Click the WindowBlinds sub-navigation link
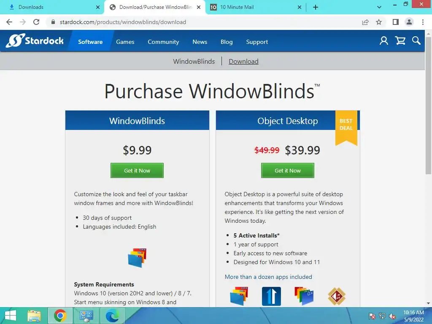Screen dimensions: 432x324 [194, 61]
